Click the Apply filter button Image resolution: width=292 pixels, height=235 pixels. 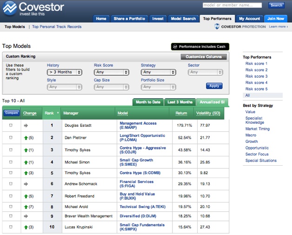coord(214,86)
